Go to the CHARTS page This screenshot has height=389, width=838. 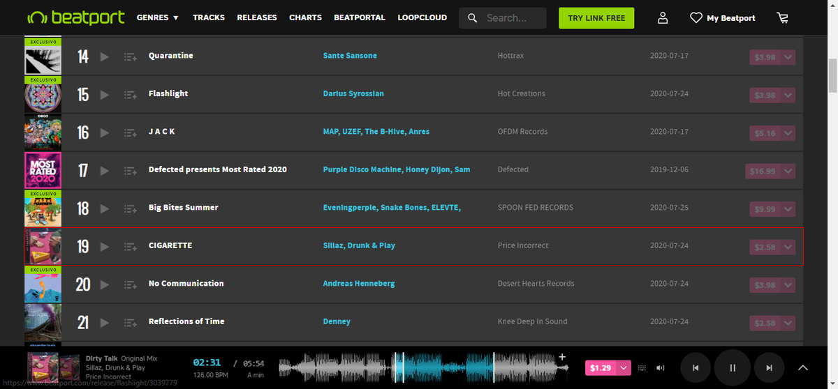click(x=305, y=17)
